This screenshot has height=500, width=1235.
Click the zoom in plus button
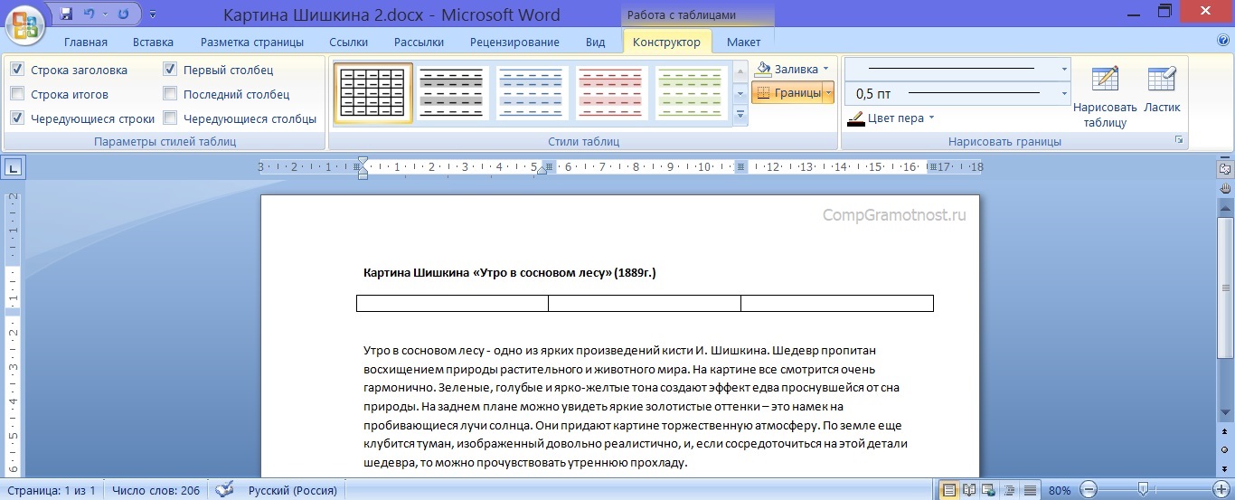1219,490
